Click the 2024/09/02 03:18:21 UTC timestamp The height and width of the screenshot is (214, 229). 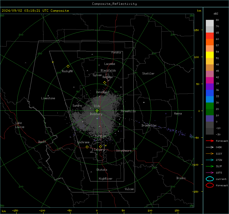25,11
